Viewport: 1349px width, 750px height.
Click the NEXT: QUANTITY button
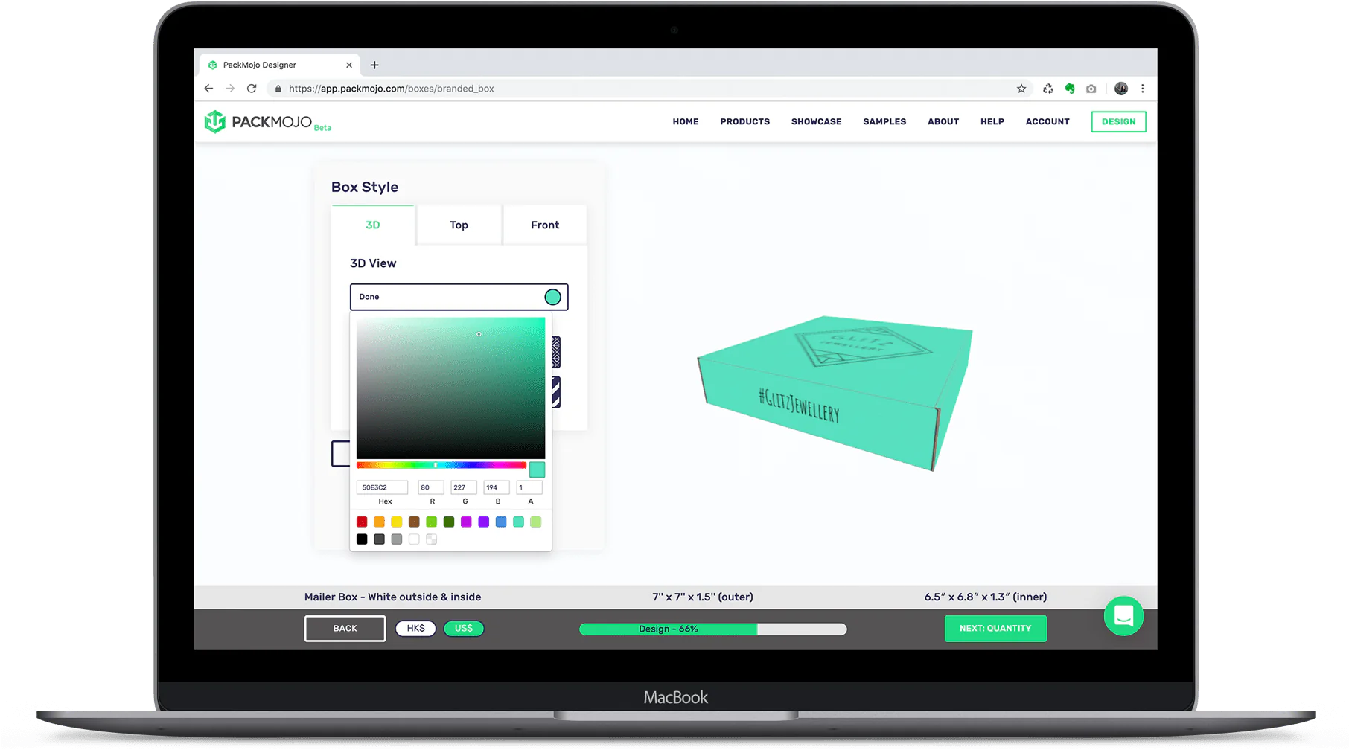tap(995, 629)
